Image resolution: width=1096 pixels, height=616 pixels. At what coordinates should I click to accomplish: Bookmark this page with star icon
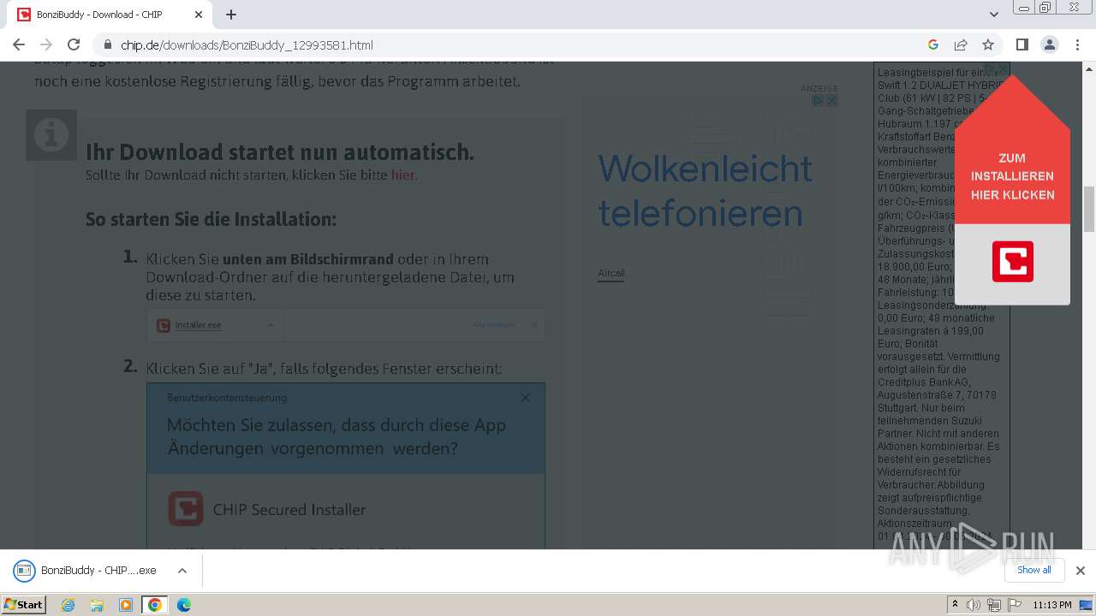click(x=988, y=44)
